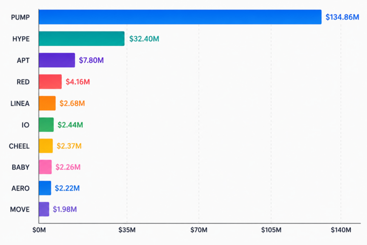Select the purple APT bar
Screen dimensions: 367x245
point(57,60)
